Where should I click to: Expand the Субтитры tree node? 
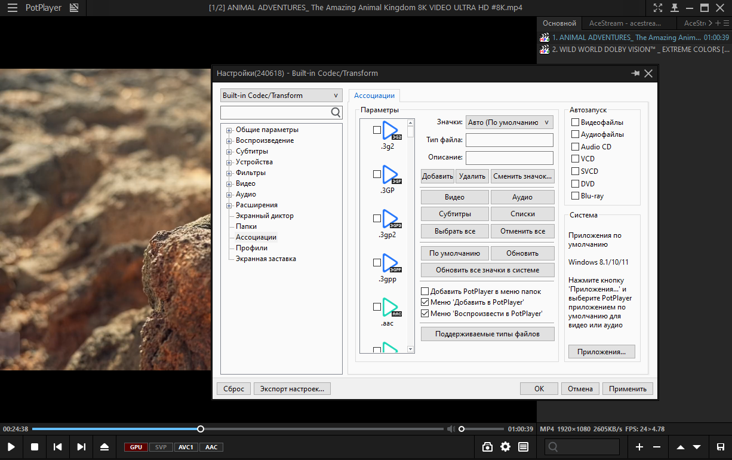[229, 152]
